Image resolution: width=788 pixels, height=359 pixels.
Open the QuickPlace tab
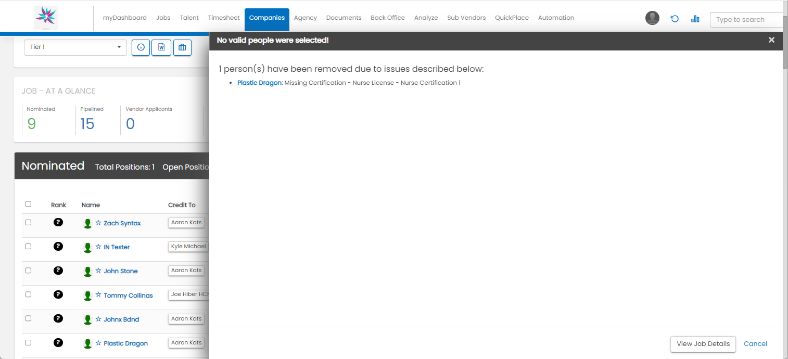[512, 18]
